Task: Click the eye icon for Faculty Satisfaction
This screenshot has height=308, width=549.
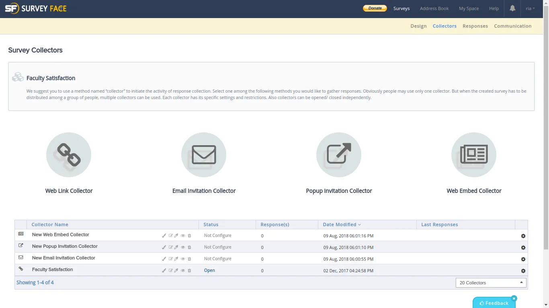Action: point(183,271)
